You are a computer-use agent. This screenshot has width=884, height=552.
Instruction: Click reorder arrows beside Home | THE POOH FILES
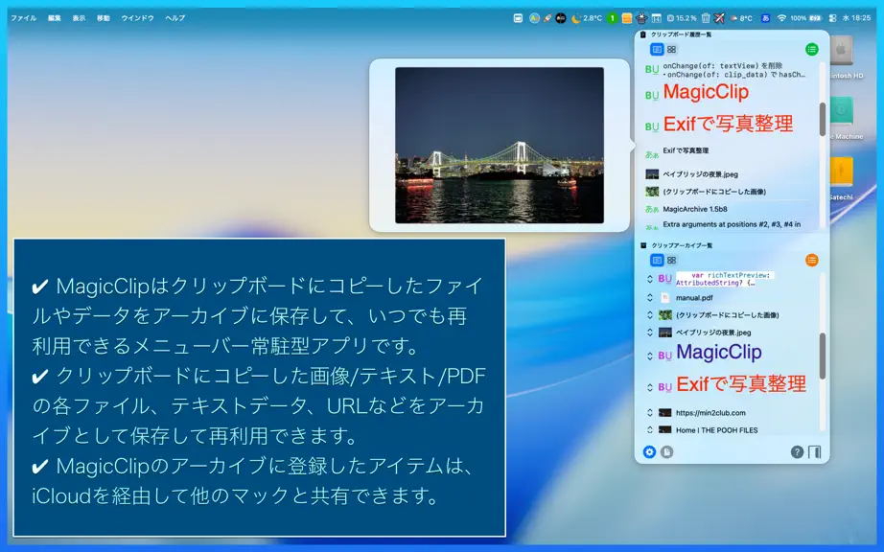pos(649,429)
